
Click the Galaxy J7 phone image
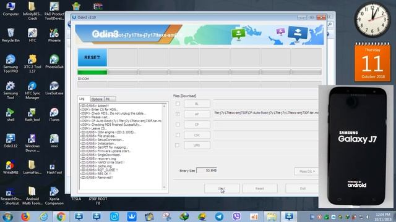pos(356,147)
